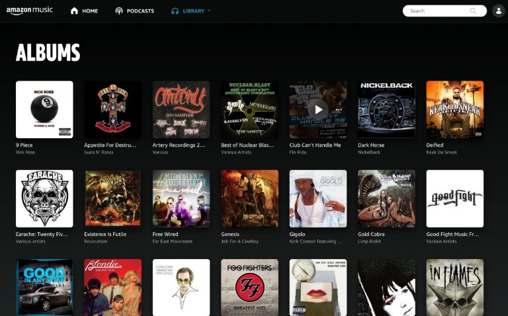Screen dimensions: 508x316
Task: Open the Keak Da Sneak Deified cover
Action: (455, 110)
